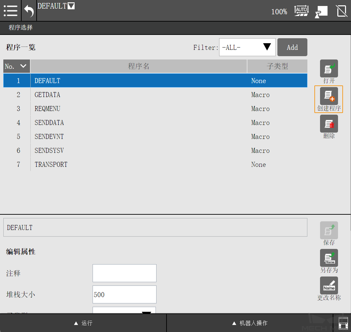The width and height of the screenshot is (351, 332).
Task: Click the back arrow icon
Action: click(29, 11)
